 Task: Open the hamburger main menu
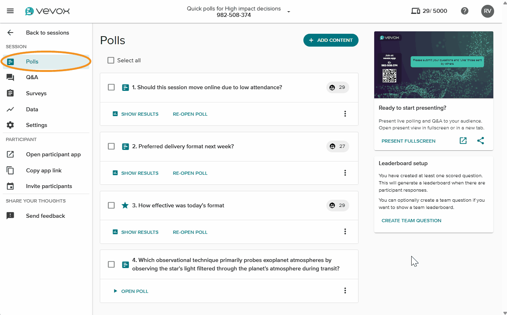[10, 11]
